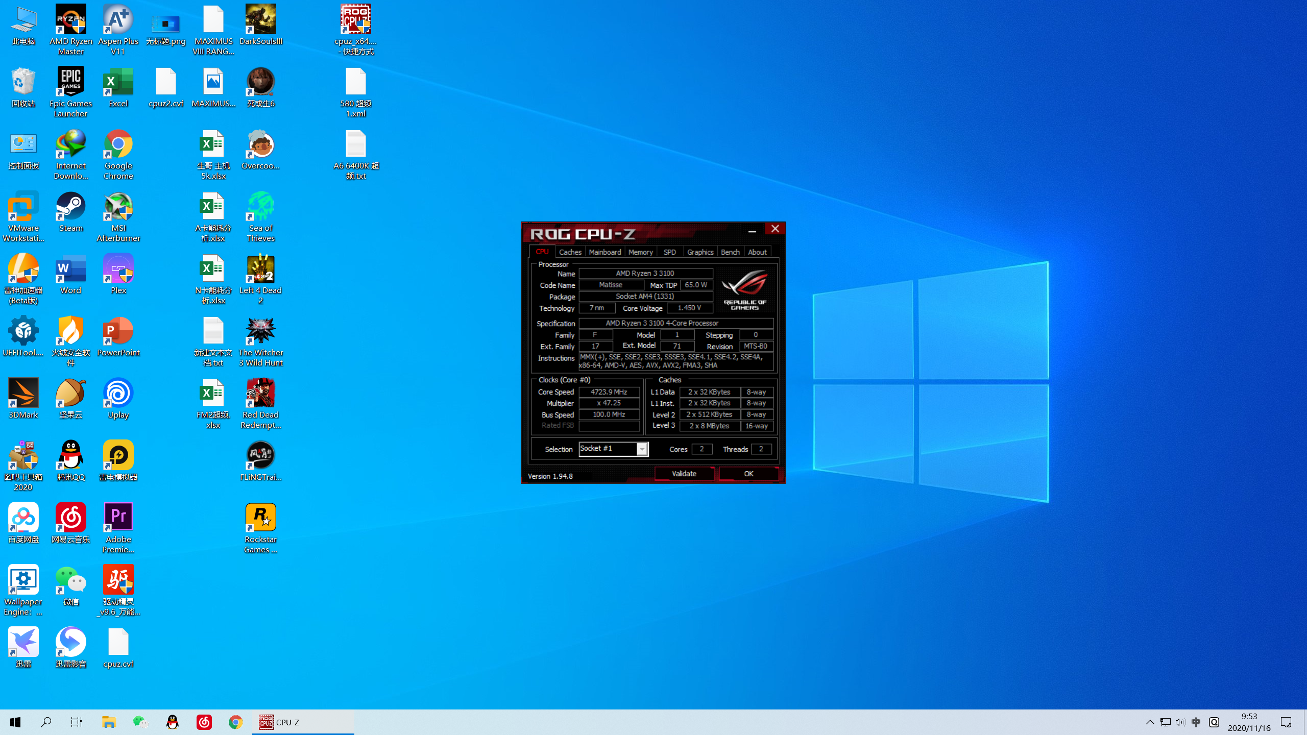Open Task View on the taskbar
Image resolution: width=1307 pixels, height=735 pixels.
pyautogui.click(x=77, y=722)
